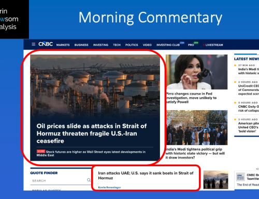Click the '2 hours ago' timestamp
The image size is (259, 199).
pos(248,82)
